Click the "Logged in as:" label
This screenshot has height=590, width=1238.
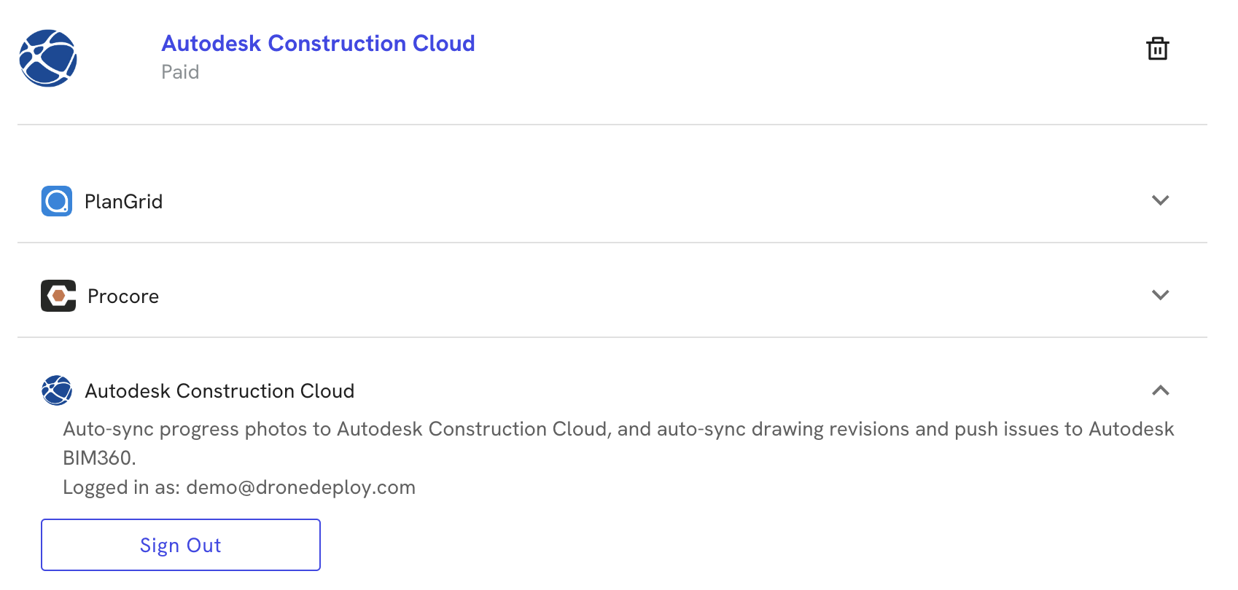click(x=121, y=487)
